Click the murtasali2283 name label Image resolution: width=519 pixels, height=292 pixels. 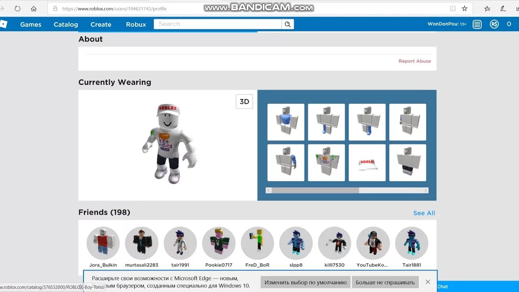(142, 265)
